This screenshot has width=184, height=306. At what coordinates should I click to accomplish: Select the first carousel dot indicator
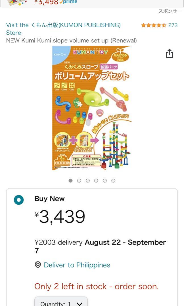[x=70, y=180]
